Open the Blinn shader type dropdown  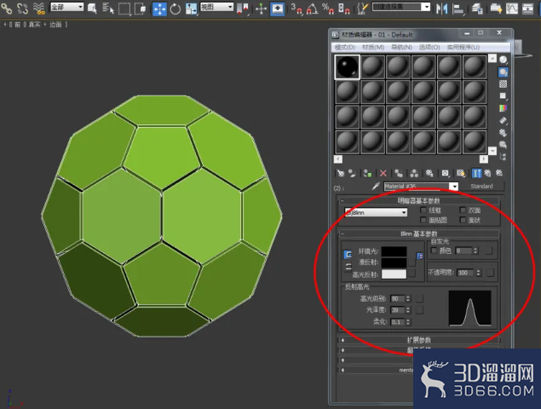(376, 213)
